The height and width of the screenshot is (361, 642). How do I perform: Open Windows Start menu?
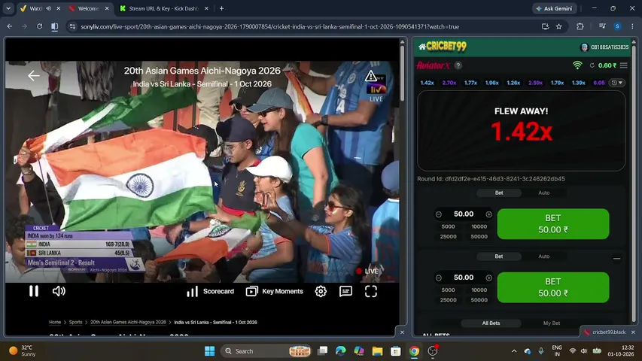[210, 351]
